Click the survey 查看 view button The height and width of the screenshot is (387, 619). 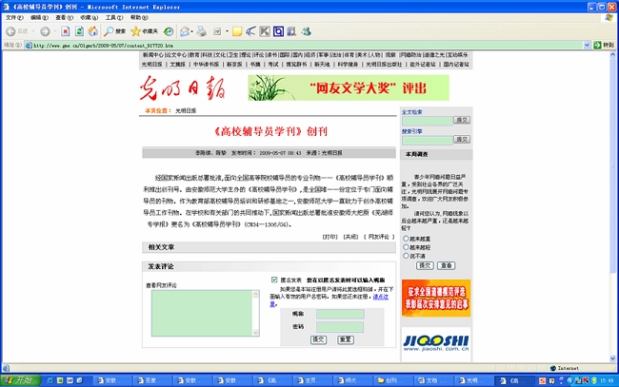446,265
